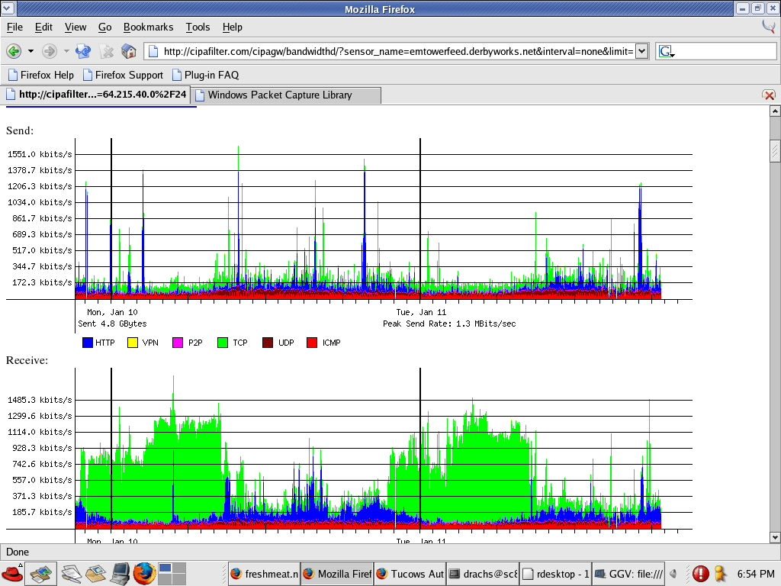Image resolution: width=781 pixels, height=586 pixels.
Task: Open the Bookmarks menu
Action: pyautogui.click(x=148, y=27)
